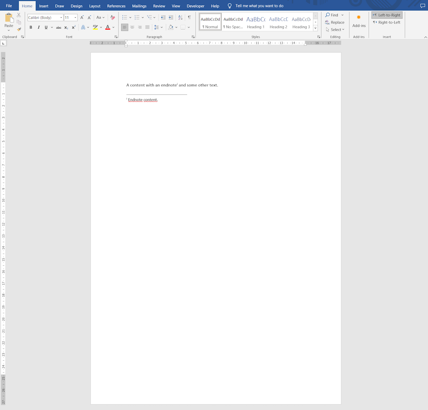428x410 pixels.
Task: Apply superscript formatting
Action: pyautogui.click(x=74, y=27)
